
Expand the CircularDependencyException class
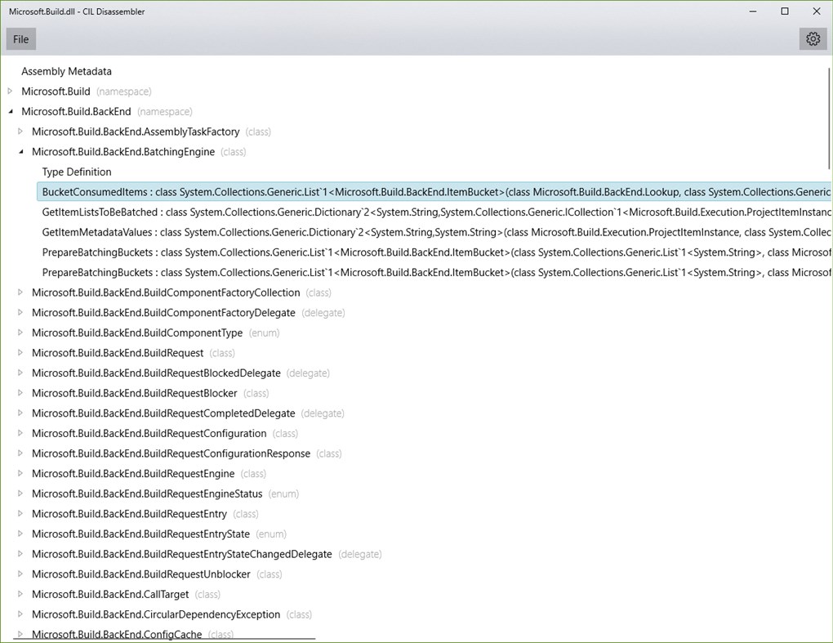coord(20,614)
